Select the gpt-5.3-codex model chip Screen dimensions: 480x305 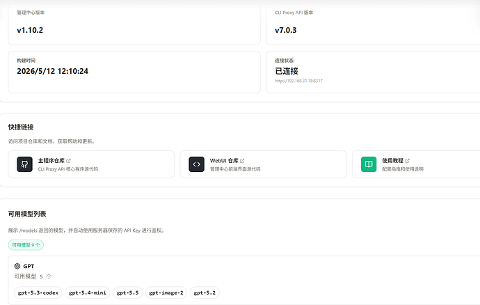pyautogui.click(x=38, y=292)
